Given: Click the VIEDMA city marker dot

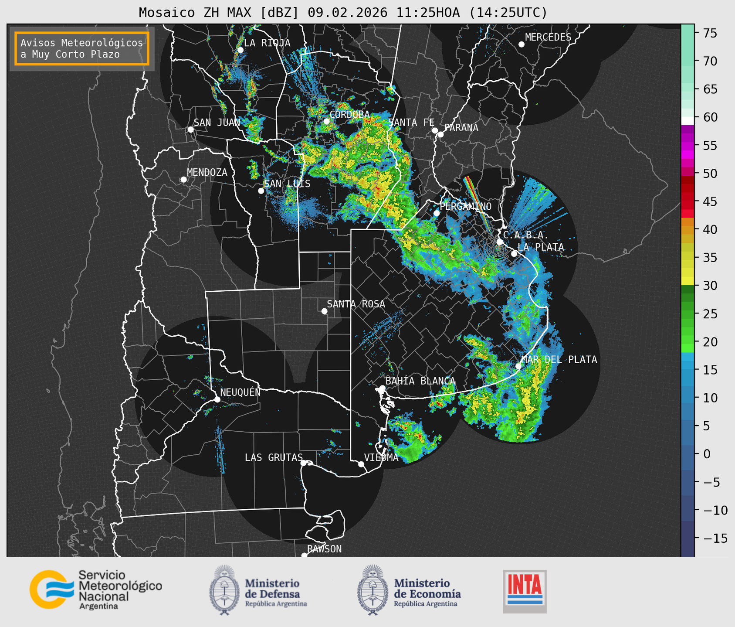Looking at the screenshot, I should click(x=361, y=464).
